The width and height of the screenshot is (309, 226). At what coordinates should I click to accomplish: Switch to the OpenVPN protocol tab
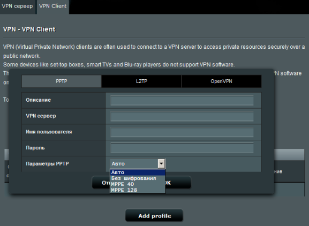click(x=221, y=81)
